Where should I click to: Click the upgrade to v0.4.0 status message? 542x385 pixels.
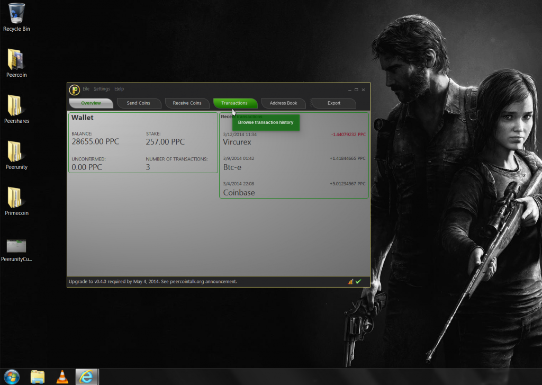pyautogui.click(x=153, y=282)
